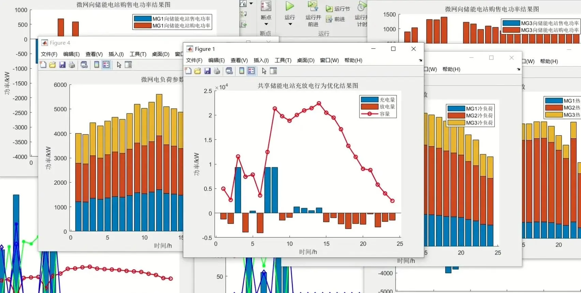This screenshot has height=293, width=581.
Task: Save figure icon in Figure 1 toolbar
Action: (x=207, y=71)
